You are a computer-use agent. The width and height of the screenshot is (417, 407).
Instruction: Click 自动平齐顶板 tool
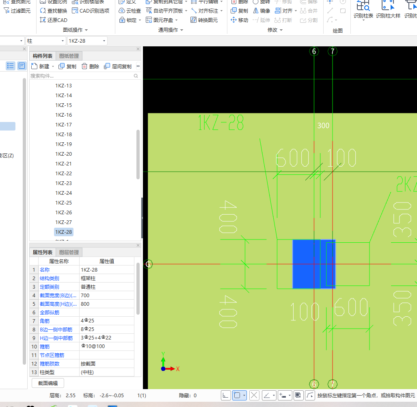165,11
